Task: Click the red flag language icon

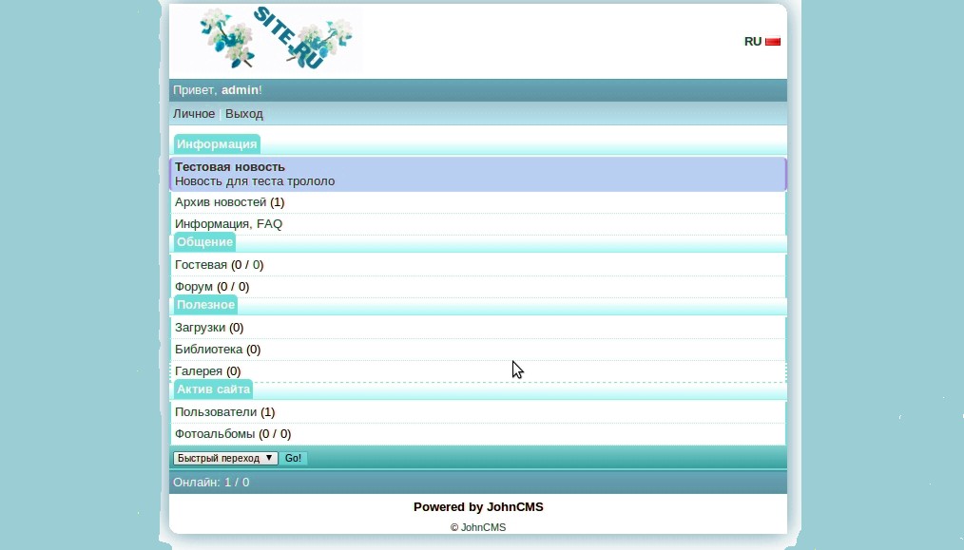Action: (773, 42)
